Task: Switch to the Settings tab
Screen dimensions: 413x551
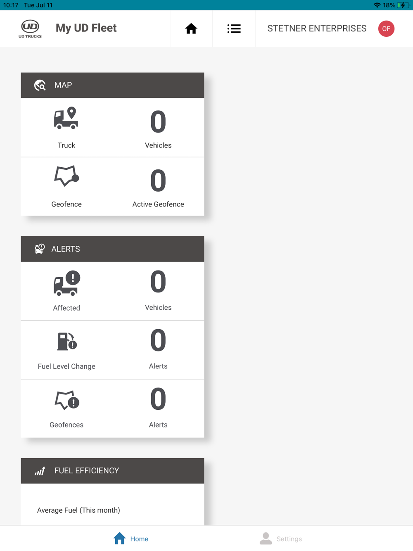Action: click(x=281, y=539)
